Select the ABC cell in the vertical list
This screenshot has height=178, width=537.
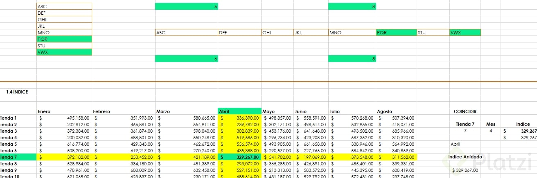pyautogui.click(x=64, y=7)
